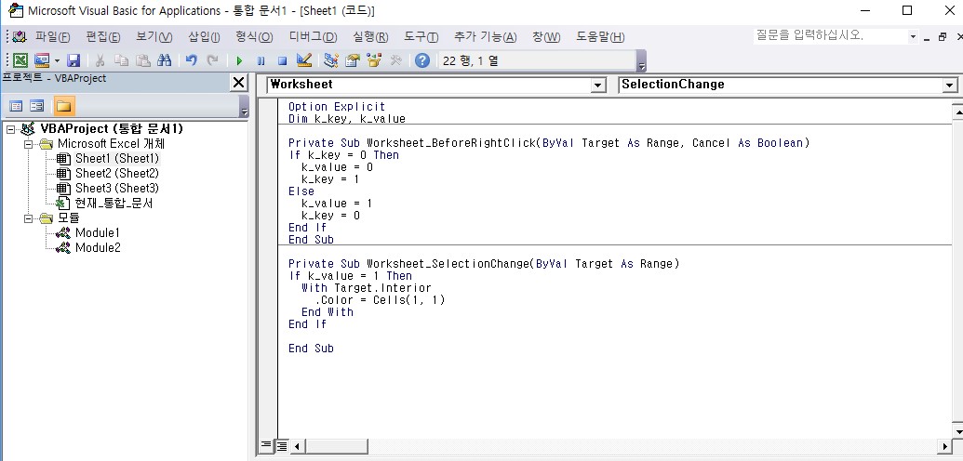963x461 pixels.
Task: Click the Reset stop square icon
Action: [x=282, y=60]
